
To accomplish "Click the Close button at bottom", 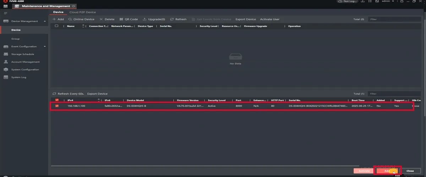I will tap(410, 171).
